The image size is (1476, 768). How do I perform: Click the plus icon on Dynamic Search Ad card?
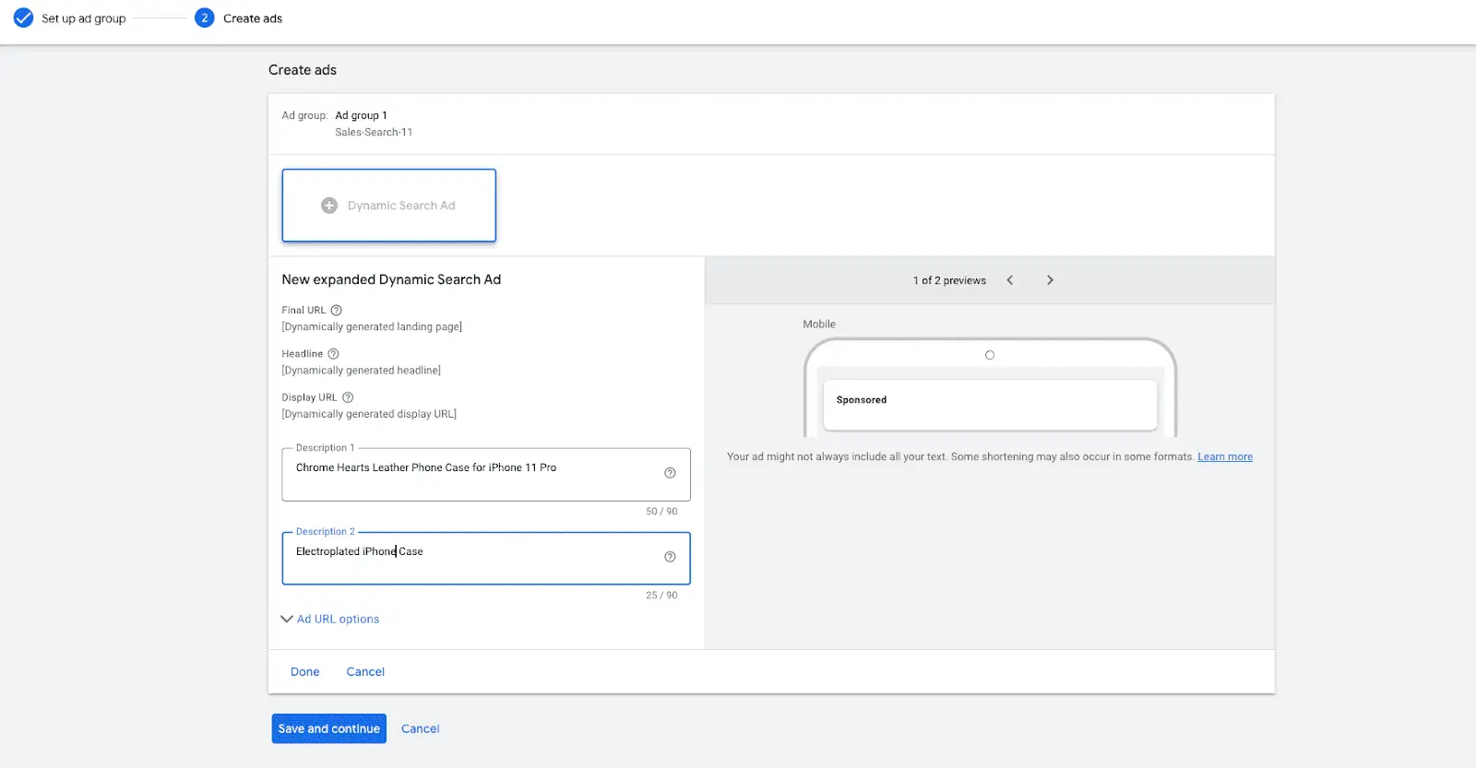tap(329, 206)
